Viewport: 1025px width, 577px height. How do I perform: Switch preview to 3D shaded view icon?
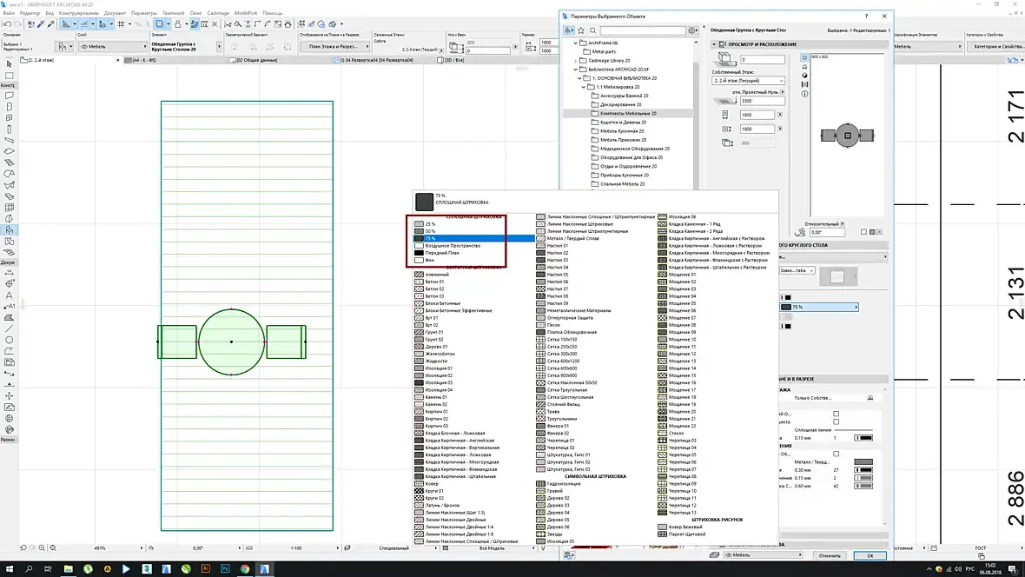point(804,76)
